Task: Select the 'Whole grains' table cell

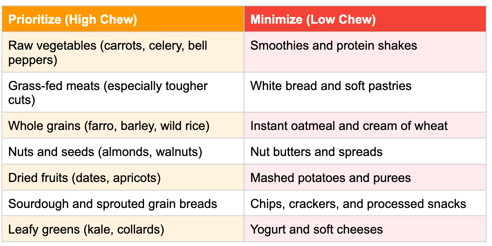Action: (x=123, y=126)
